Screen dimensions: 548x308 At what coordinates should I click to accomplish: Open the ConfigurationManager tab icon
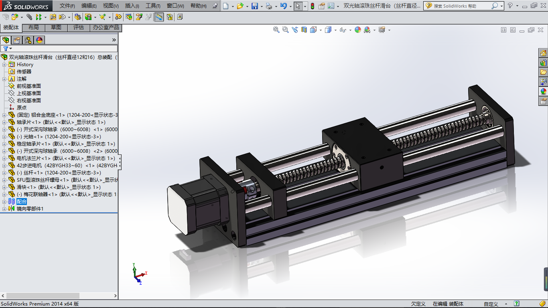[x=28, y=40]
